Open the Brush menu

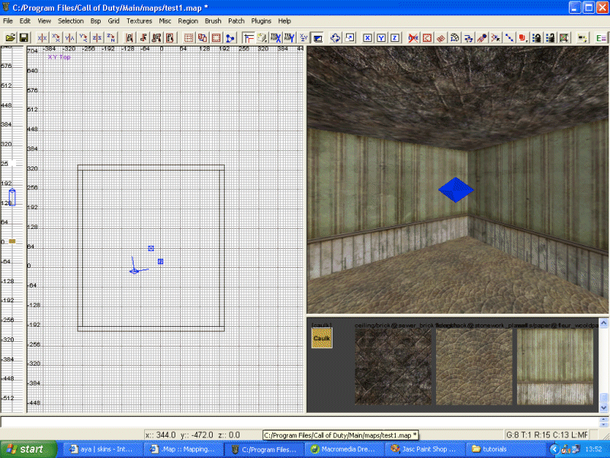pos(213,21)
